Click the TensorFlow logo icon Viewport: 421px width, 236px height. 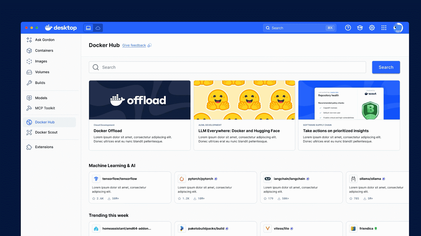(96, 179)
